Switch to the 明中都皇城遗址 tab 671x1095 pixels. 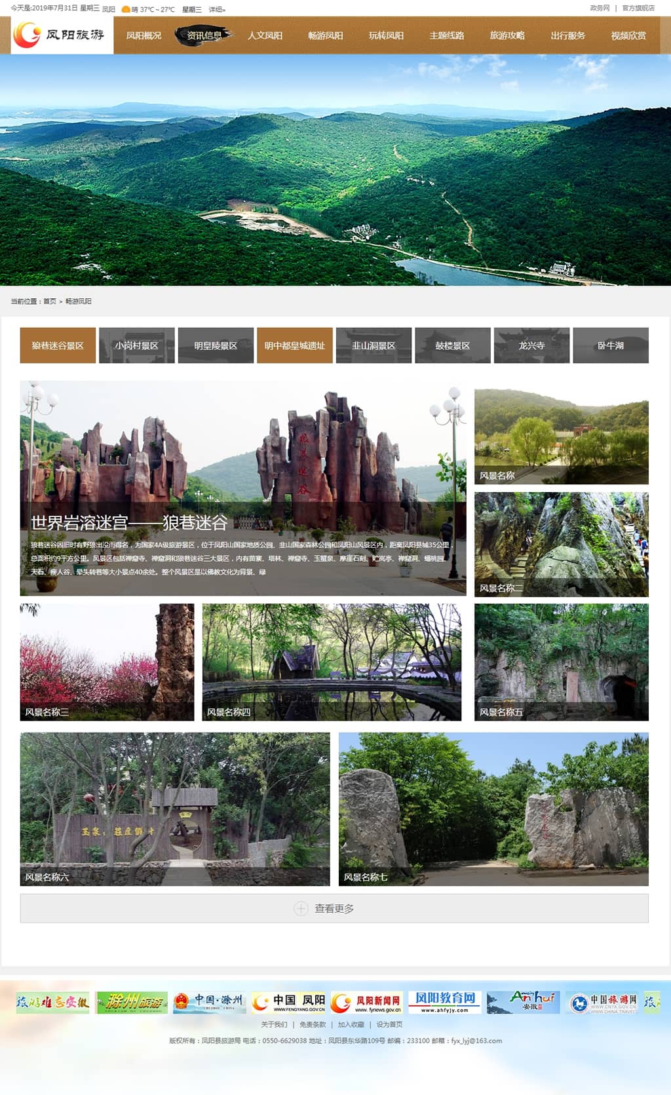tap(294, 345)
